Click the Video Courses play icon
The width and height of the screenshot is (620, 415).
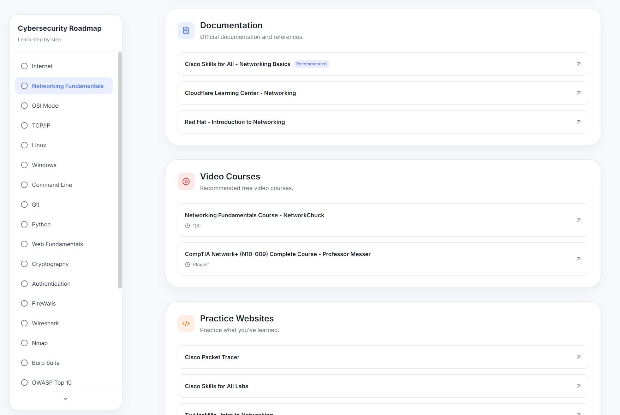click(x=186, y=182)
